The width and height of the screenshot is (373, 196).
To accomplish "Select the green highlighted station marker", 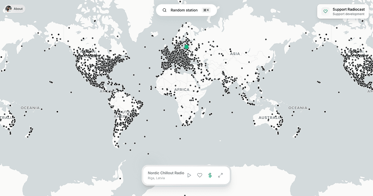I will click(186, 47).
